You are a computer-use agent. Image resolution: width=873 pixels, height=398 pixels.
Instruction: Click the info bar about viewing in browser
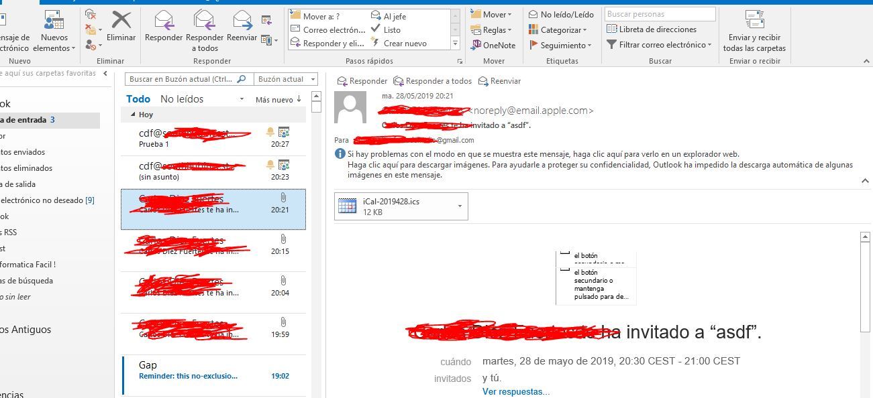pos(544,153)
